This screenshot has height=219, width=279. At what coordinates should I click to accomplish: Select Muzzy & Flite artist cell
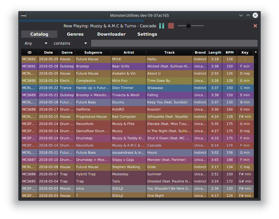click(128, 124)
